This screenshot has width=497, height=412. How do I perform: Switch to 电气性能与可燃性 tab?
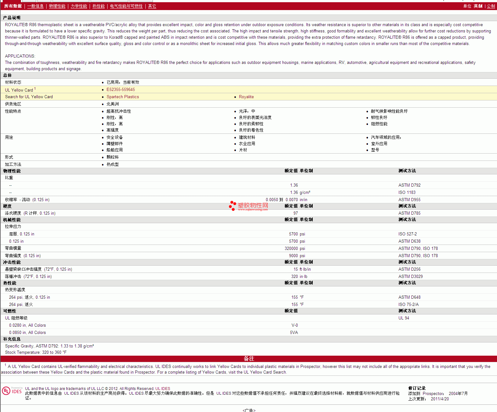click(x=126, y=6)
